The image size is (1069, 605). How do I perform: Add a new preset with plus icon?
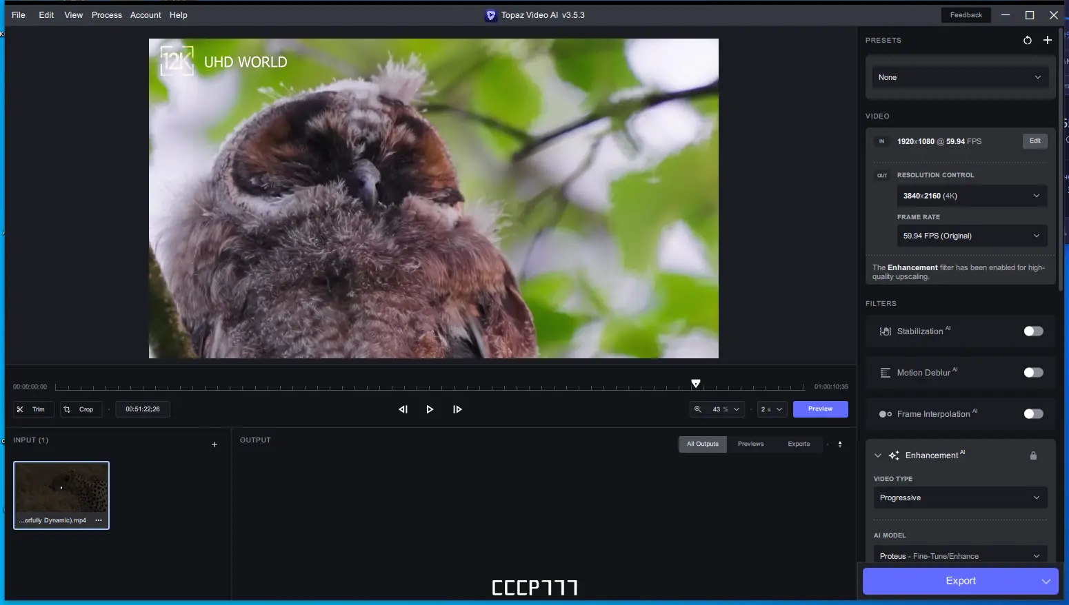[1048, 40]
